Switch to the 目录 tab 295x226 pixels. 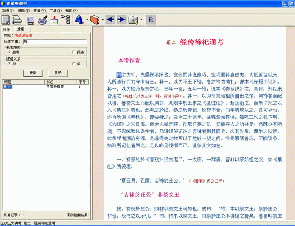(x=6, y=29)
